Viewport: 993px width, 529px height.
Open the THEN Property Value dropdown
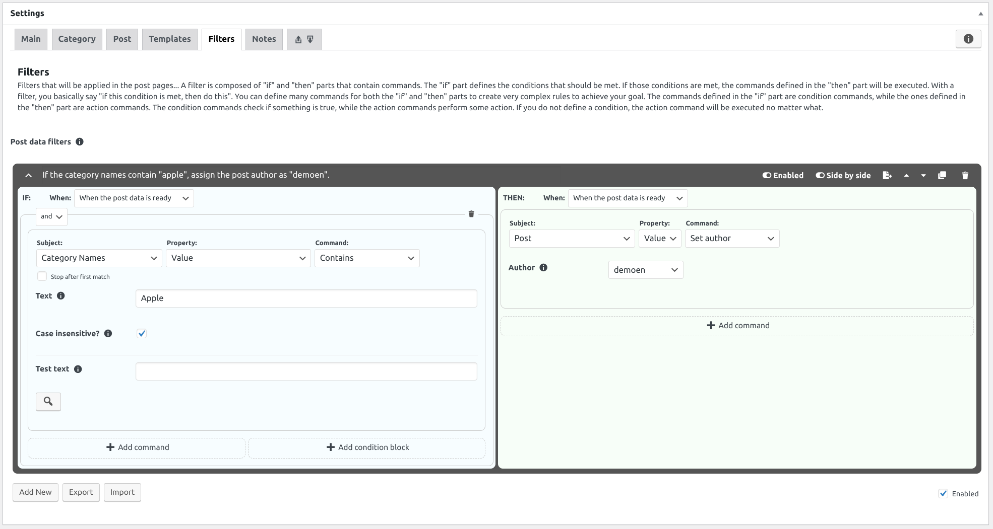point(660,239)
